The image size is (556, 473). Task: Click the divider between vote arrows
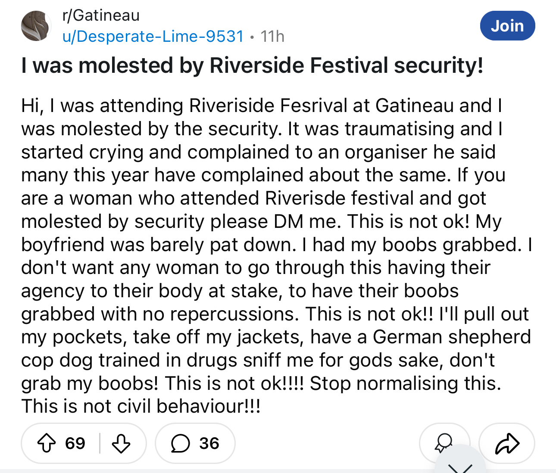[100, 443]
